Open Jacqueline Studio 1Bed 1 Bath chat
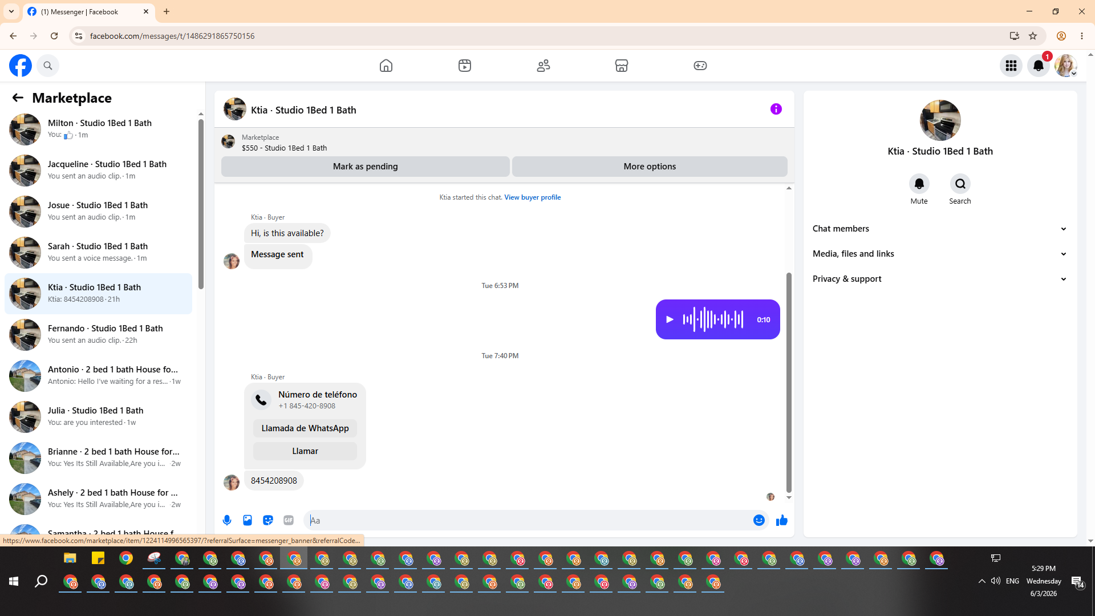Screen dimensions: 1095x616 tap(99, 171)
